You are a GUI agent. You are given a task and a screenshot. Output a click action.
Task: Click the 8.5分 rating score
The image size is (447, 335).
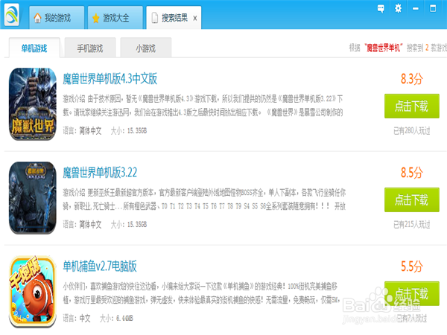tap(412, 173)
